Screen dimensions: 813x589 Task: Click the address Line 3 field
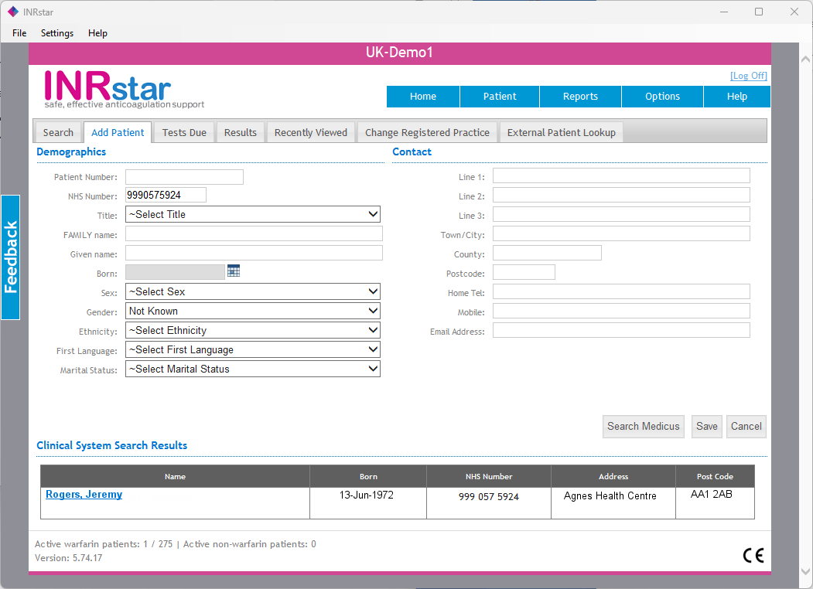coord(621,214)
